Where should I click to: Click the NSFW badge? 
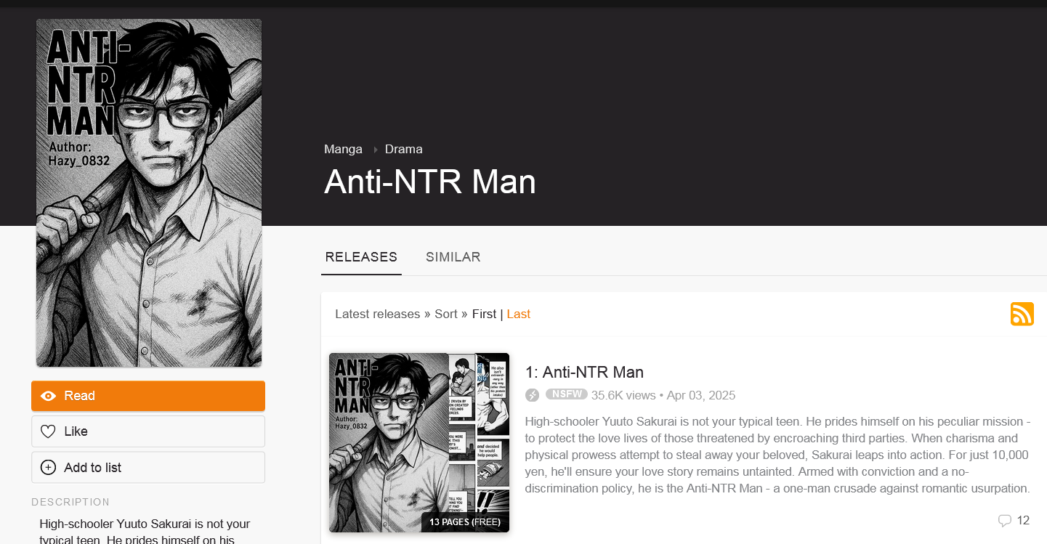coord(567,394)
